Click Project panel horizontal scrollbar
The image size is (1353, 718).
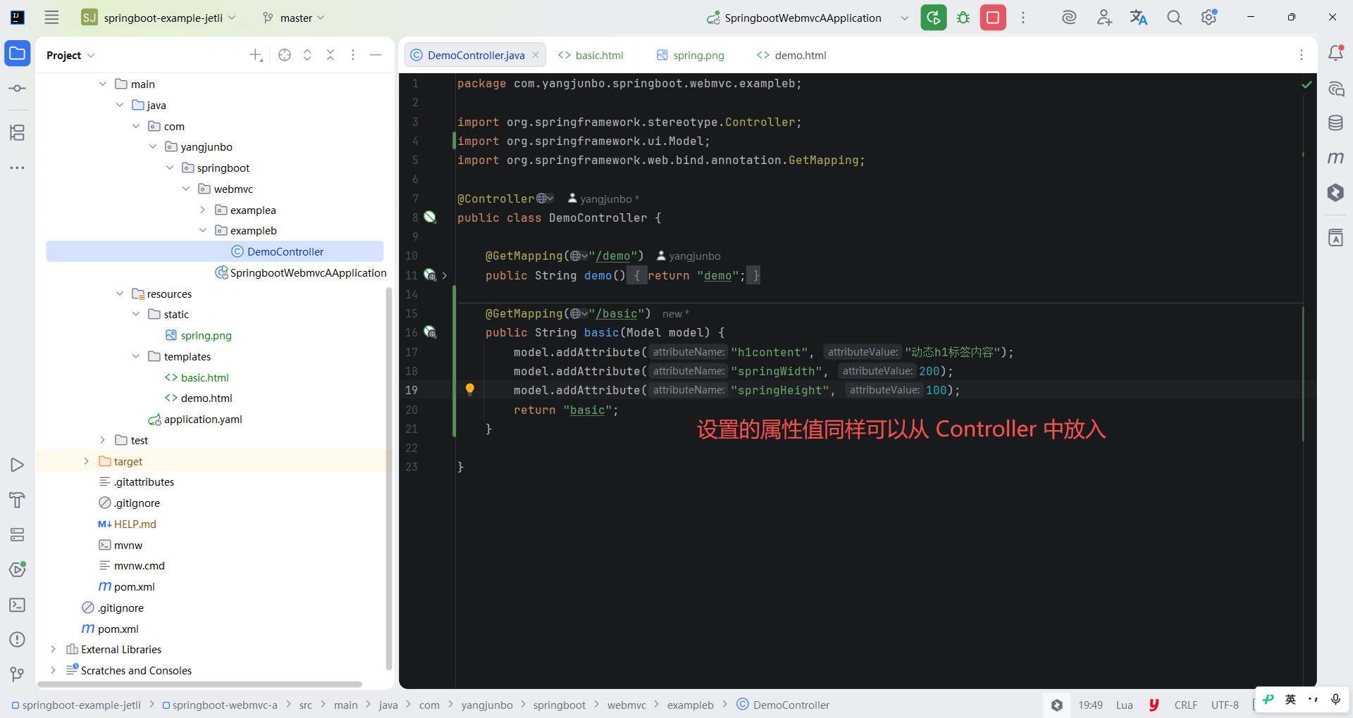tap(200, 684)
